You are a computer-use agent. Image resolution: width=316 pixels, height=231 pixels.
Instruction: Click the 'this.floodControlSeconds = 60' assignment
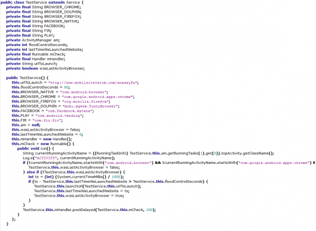tap(42, 87)
